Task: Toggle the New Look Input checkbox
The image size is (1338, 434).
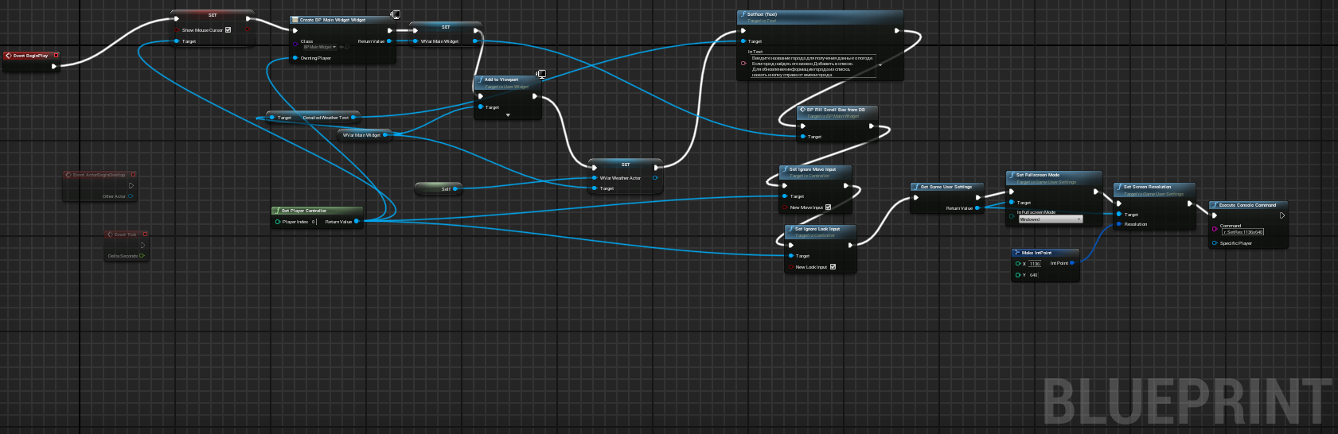Action: [x=833, y=267]
